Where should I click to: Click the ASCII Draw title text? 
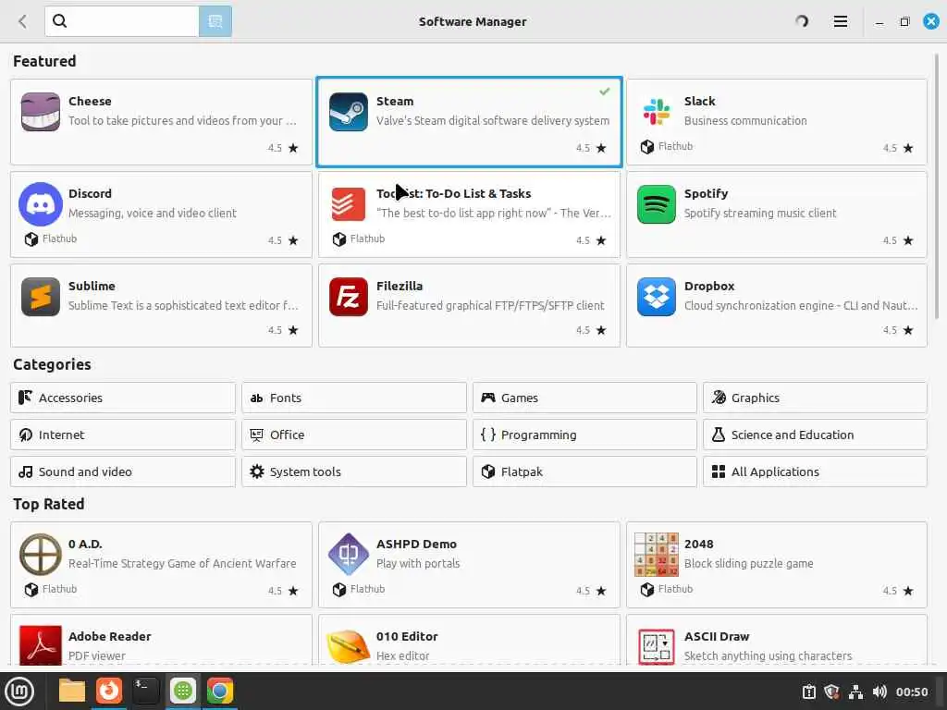pos(717,636)
